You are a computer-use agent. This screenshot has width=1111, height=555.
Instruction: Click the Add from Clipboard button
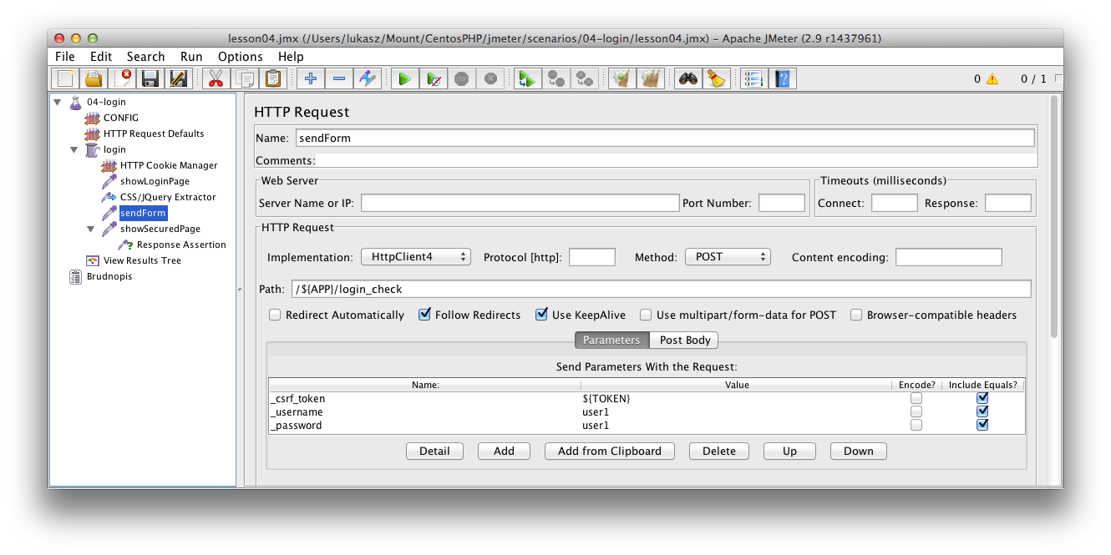coord(610,451)
